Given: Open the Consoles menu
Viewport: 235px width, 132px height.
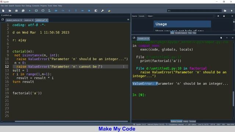Looking at the screenshot, I should click(x=36, y=6).
